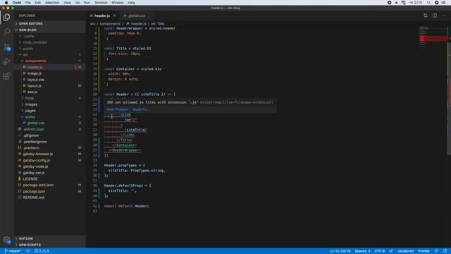Screen dimensions: 451x254
Task: Click the Open Changes editor icon
Action: tap(426, 16)
